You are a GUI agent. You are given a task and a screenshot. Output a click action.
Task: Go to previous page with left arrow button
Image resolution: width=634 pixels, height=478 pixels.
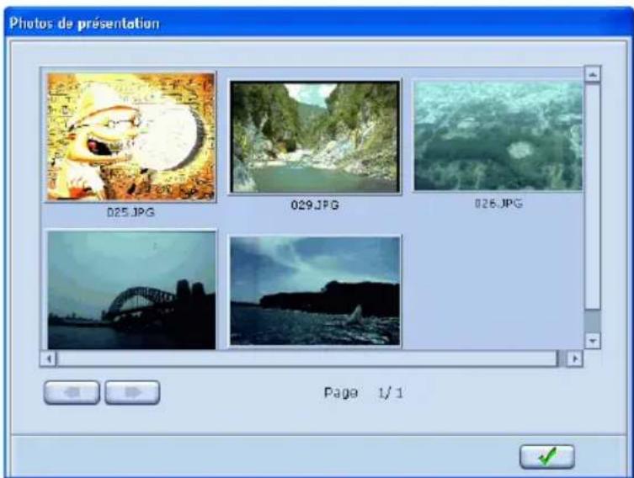pos(72,392)
